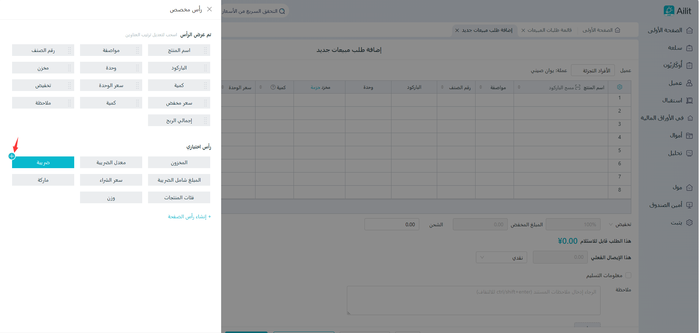Click the إنشاء رأس الصفحة link
Image resolution: width=700 pixels, height=333 pixels.
189,217
